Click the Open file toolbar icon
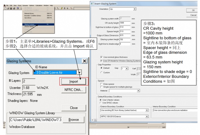 8,8
